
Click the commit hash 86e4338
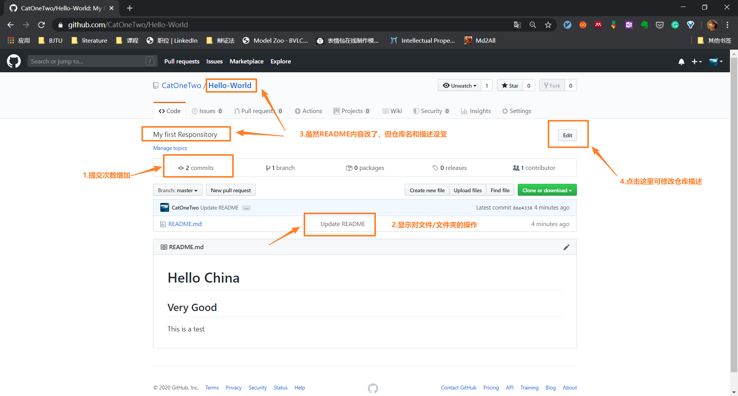point(522,208)
